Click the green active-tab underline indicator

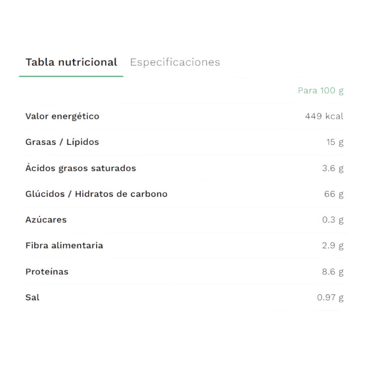point(71,76)
